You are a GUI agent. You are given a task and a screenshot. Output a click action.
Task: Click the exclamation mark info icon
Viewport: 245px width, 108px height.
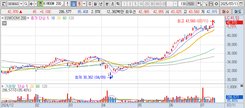coord(67,3)
